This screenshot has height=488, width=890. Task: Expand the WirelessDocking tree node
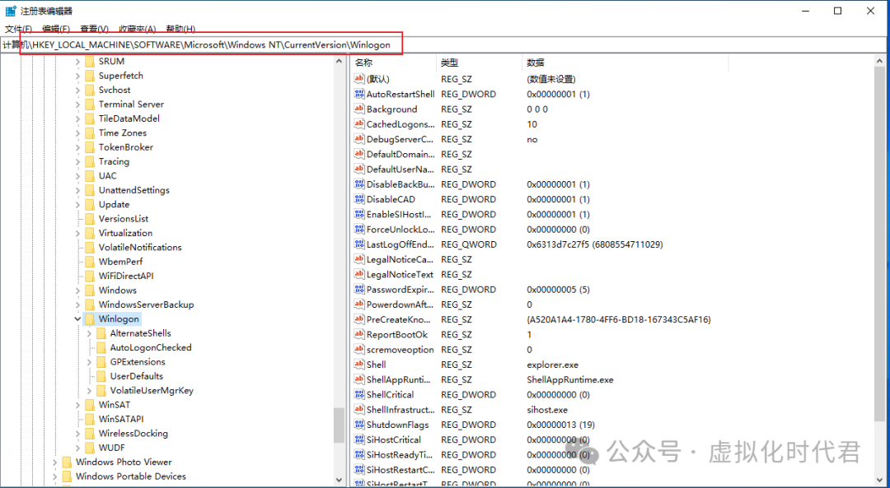pos(77,434)
